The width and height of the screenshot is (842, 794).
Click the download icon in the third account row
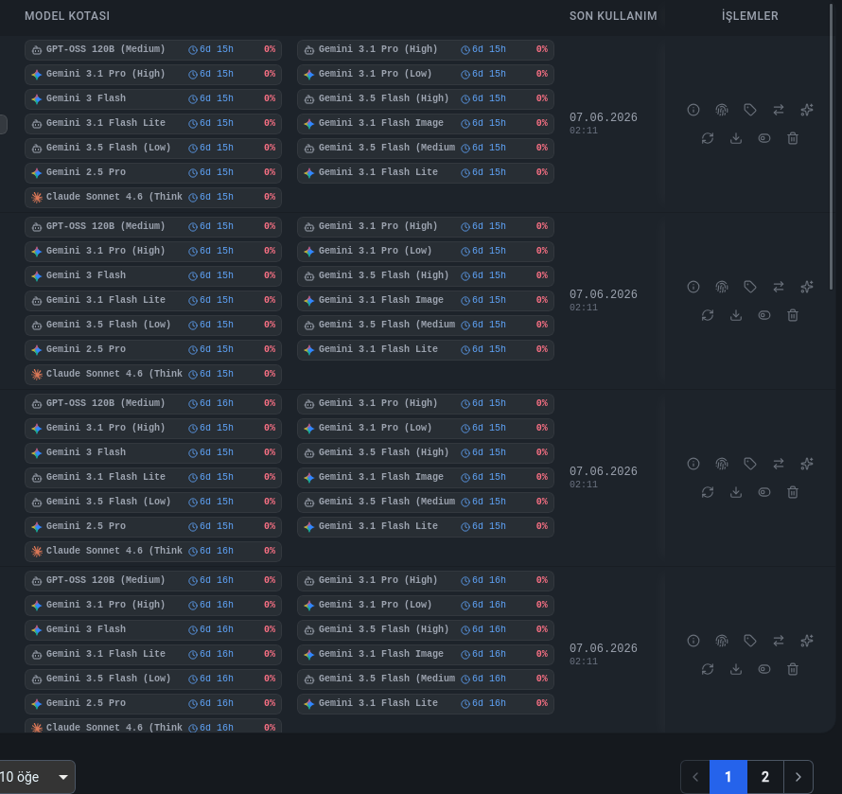[736, 492]
